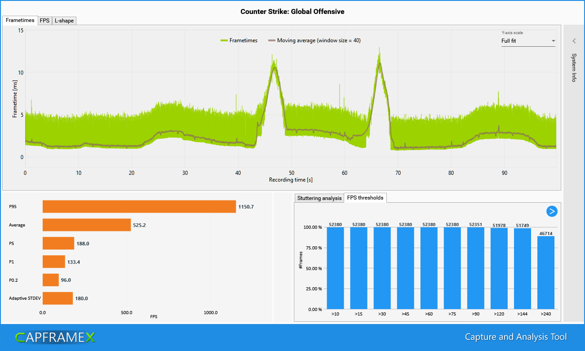Select the FPS thresholds tab

click(365, 198)
